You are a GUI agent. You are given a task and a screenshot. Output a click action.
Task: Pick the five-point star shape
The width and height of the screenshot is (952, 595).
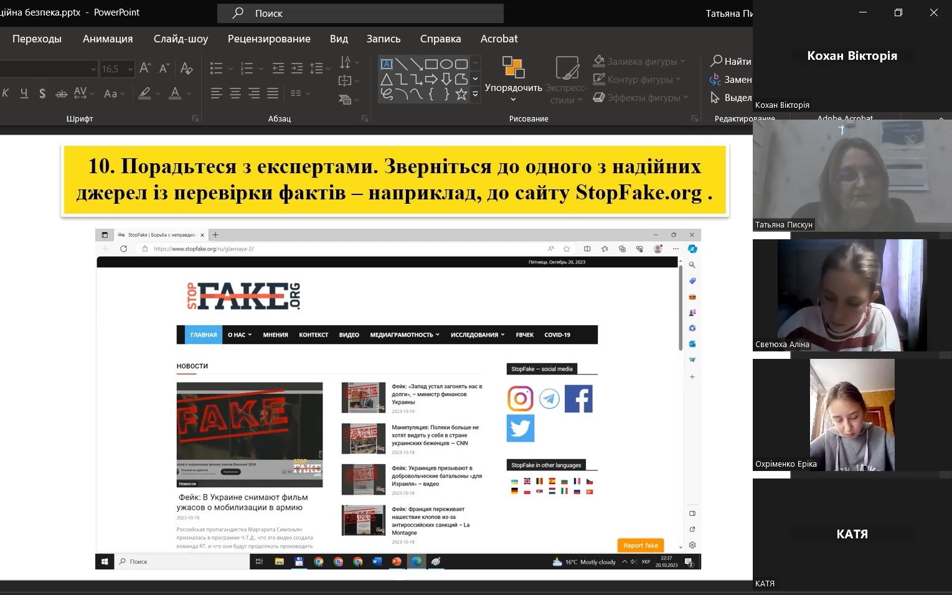(461, 94)
